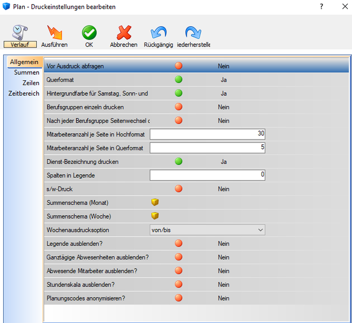Click the Verlauf history icon
The width and height of the screenshot is (352, 323).
pyautogui.click(x=19, y=32)
